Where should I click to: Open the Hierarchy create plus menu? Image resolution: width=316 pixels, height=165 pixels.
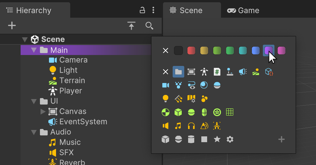coord(12,25)
